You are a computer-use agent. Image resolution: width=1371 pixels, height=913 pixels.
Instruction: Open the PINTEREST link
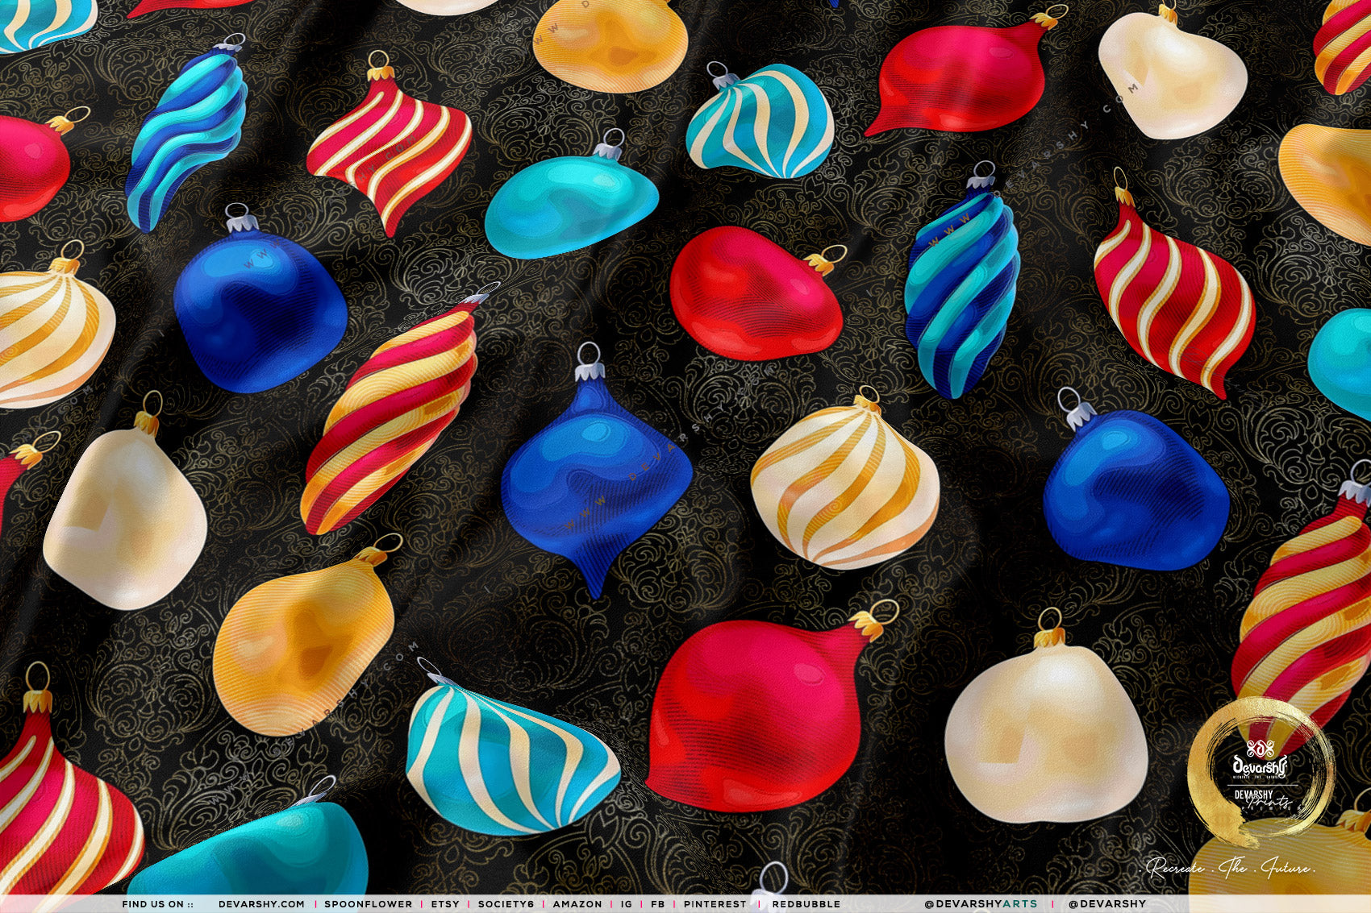tap(715, 904)
